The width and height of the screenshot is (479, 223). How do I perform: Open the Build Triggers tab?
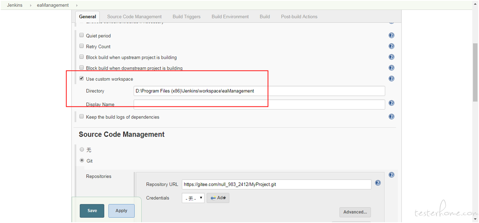pyautogui.click(x=187, y=17)
